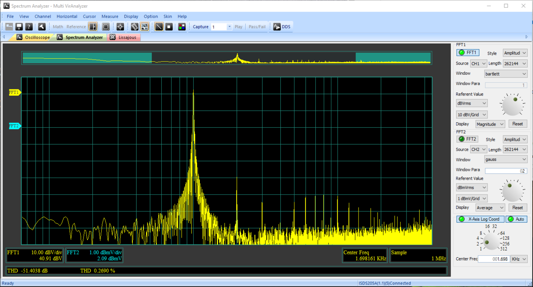Open FFT1 Style dropdown
533x287 pixels.
515,53
